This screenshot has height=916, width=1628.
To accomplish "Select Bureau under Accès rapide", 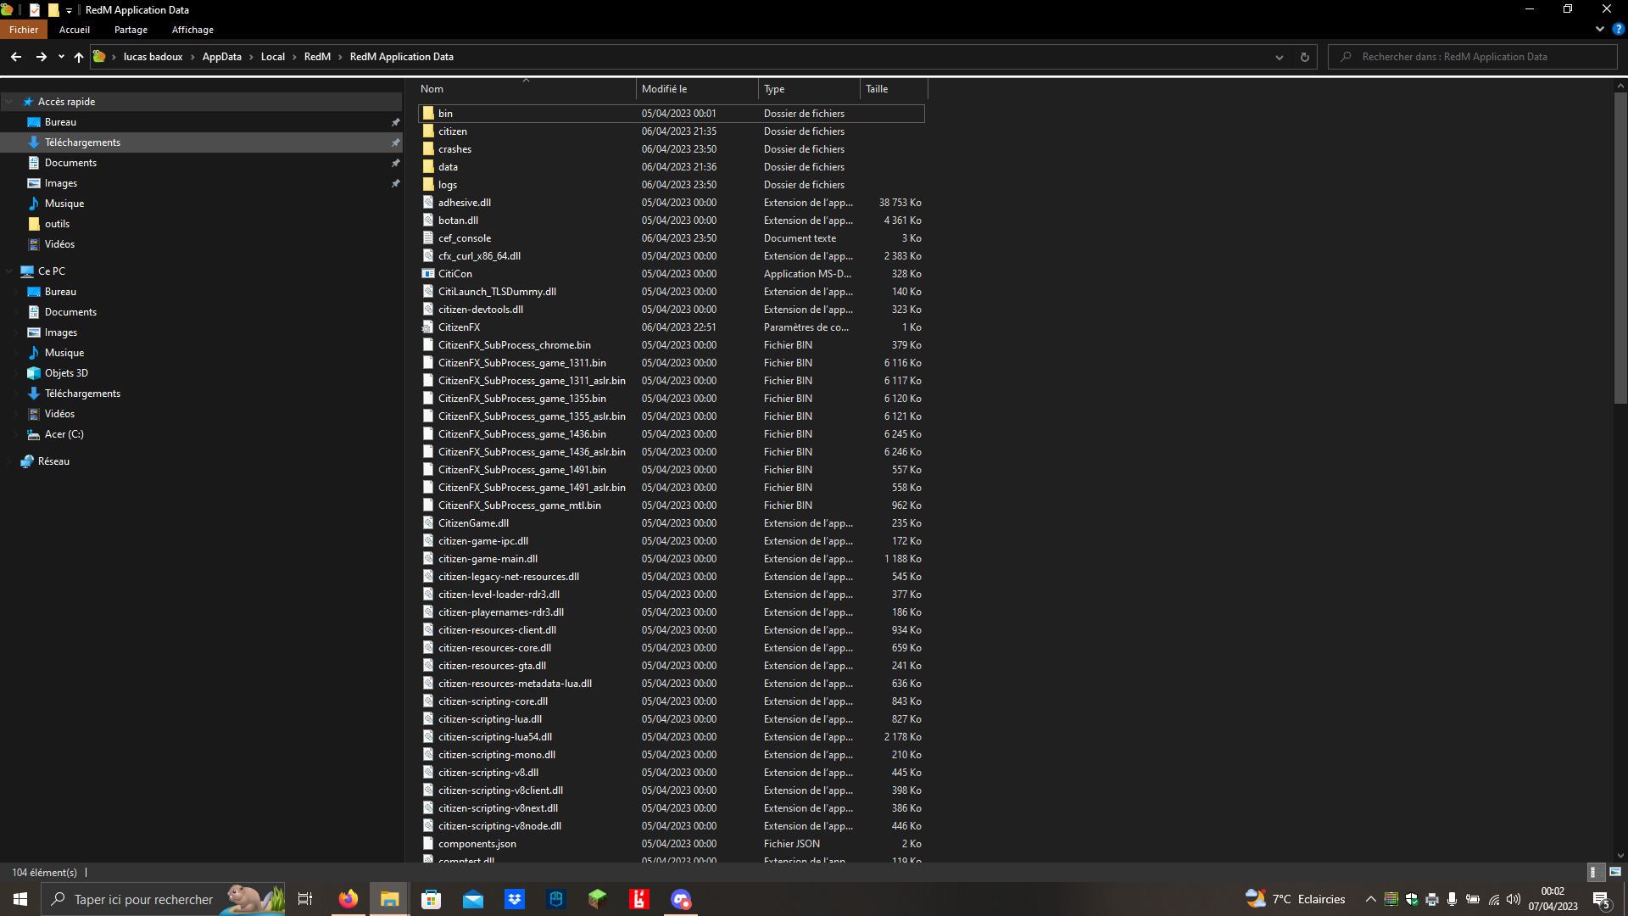I will pos(60,122).
